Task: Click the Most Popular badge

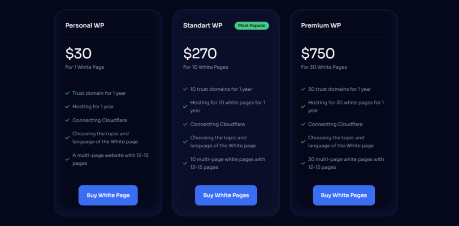Action: (x=251, y=25)
